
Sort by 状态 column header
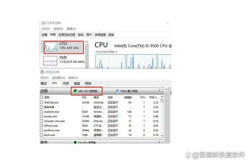pyautogui.click(x=110, y=97)
